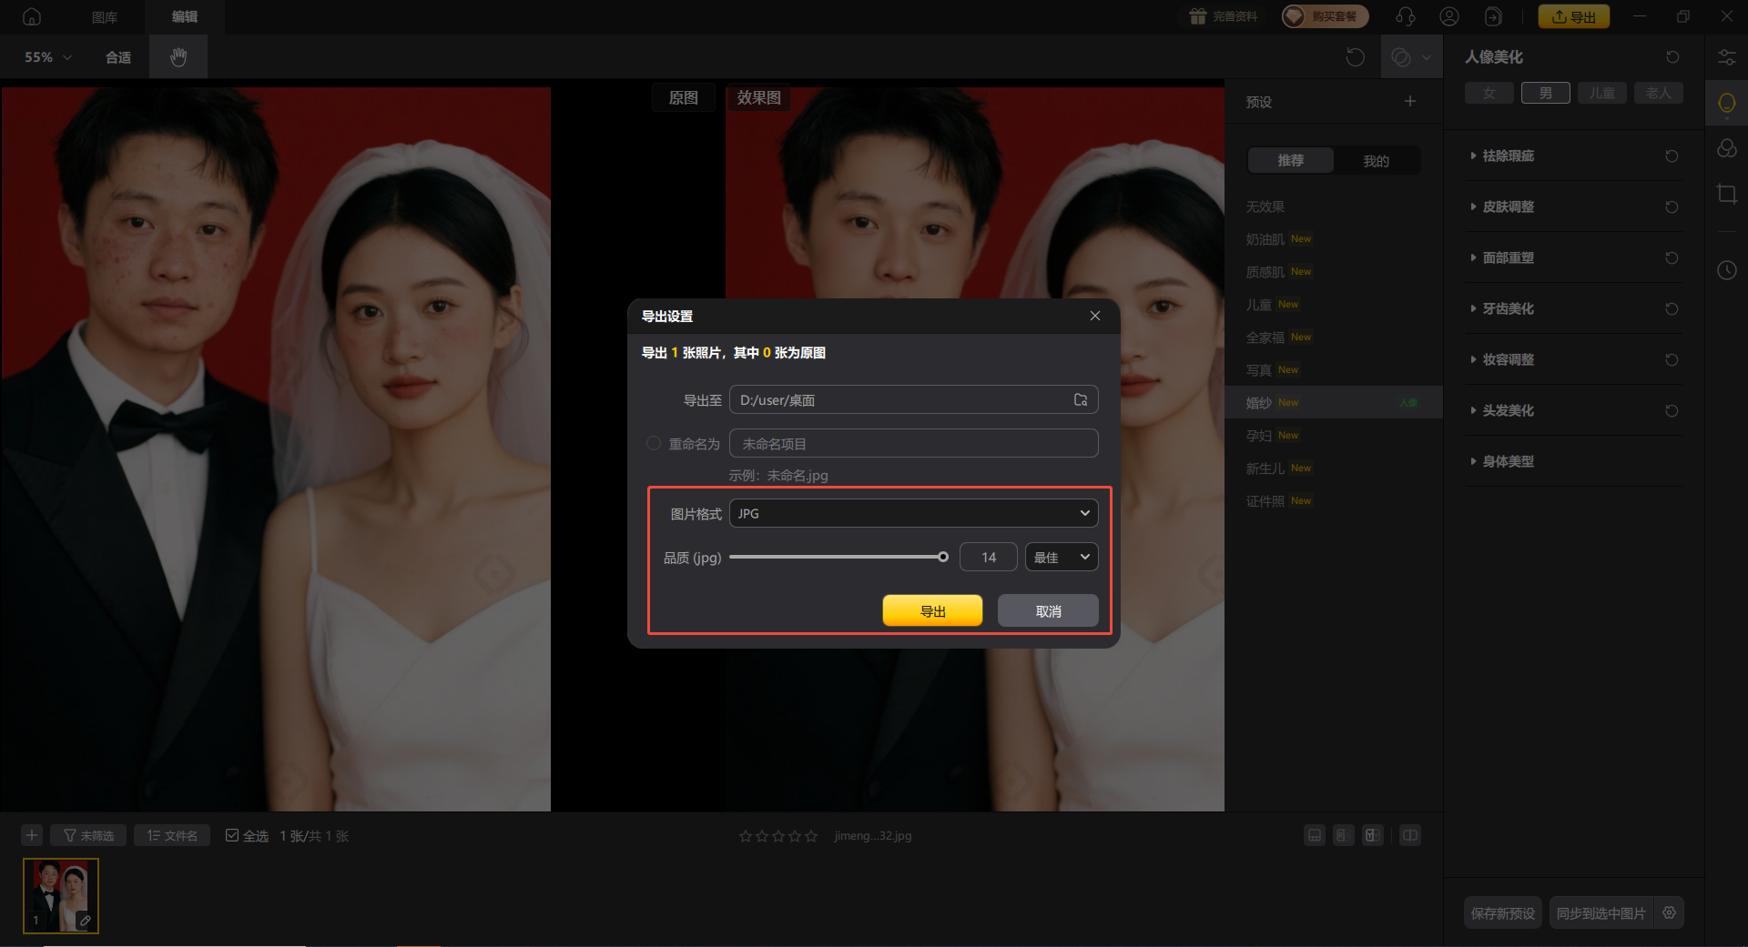Open the 最佳 quality preset dropdown
1748x947 pixels.
tap(1062, 557)
